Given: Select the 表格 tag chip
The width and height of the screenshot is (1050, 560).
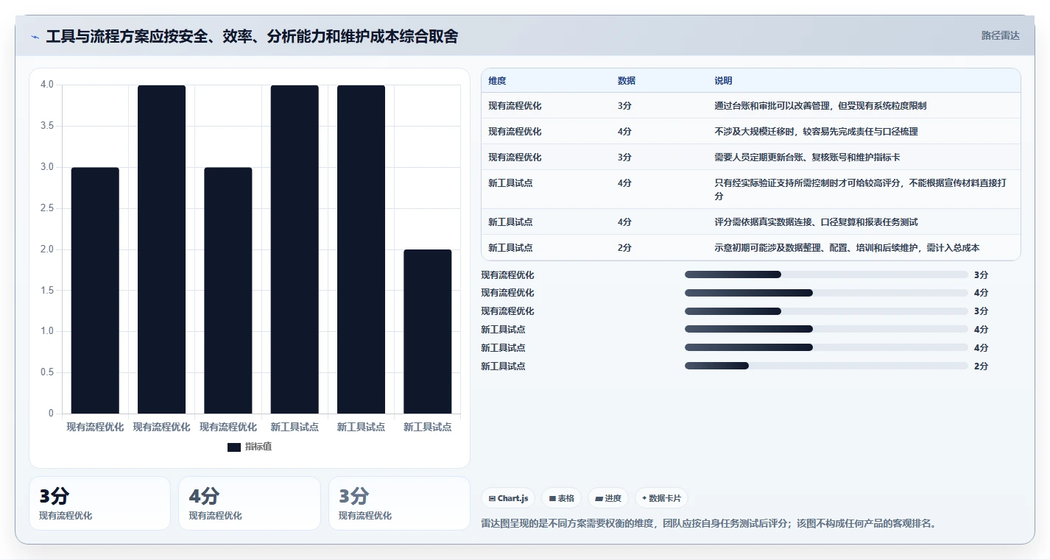Looking at the screenshot, I should (561, 498).
